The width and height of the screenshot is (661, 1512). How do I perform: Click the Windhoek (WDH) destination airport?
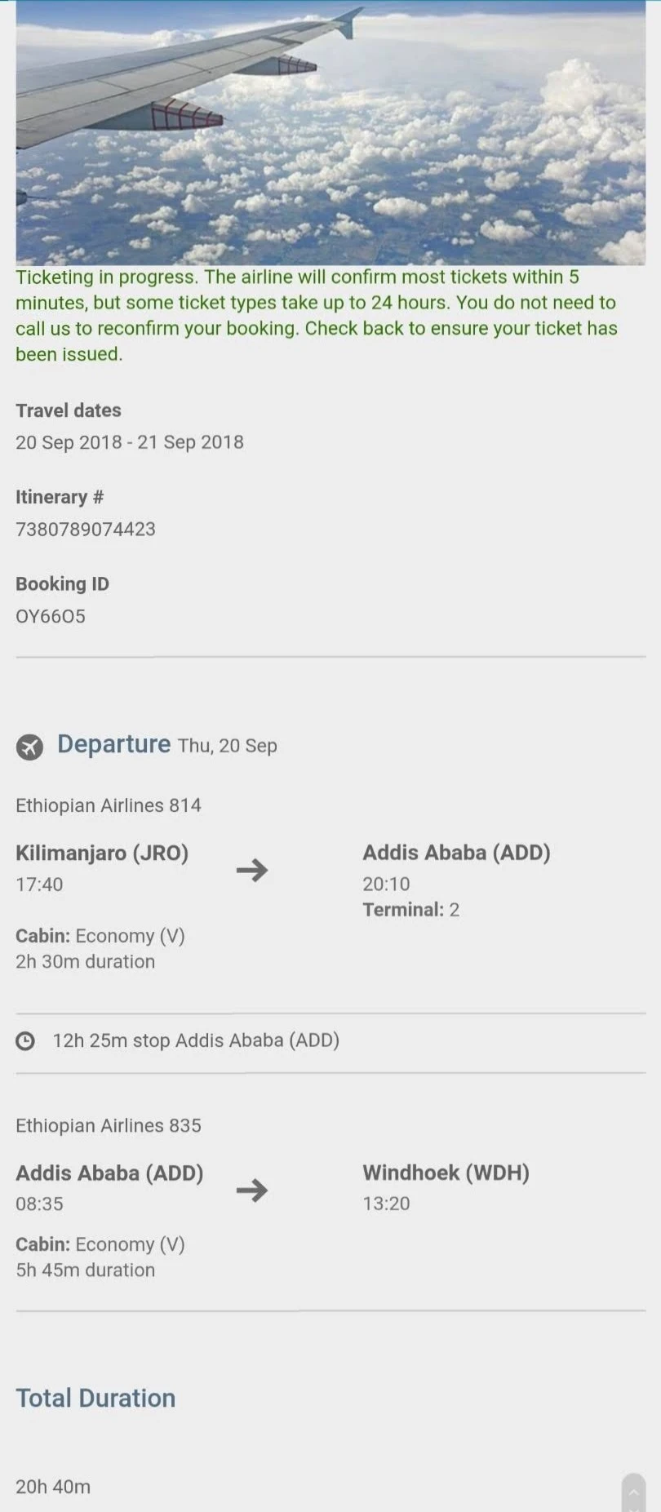click(x=446, y=1173)
